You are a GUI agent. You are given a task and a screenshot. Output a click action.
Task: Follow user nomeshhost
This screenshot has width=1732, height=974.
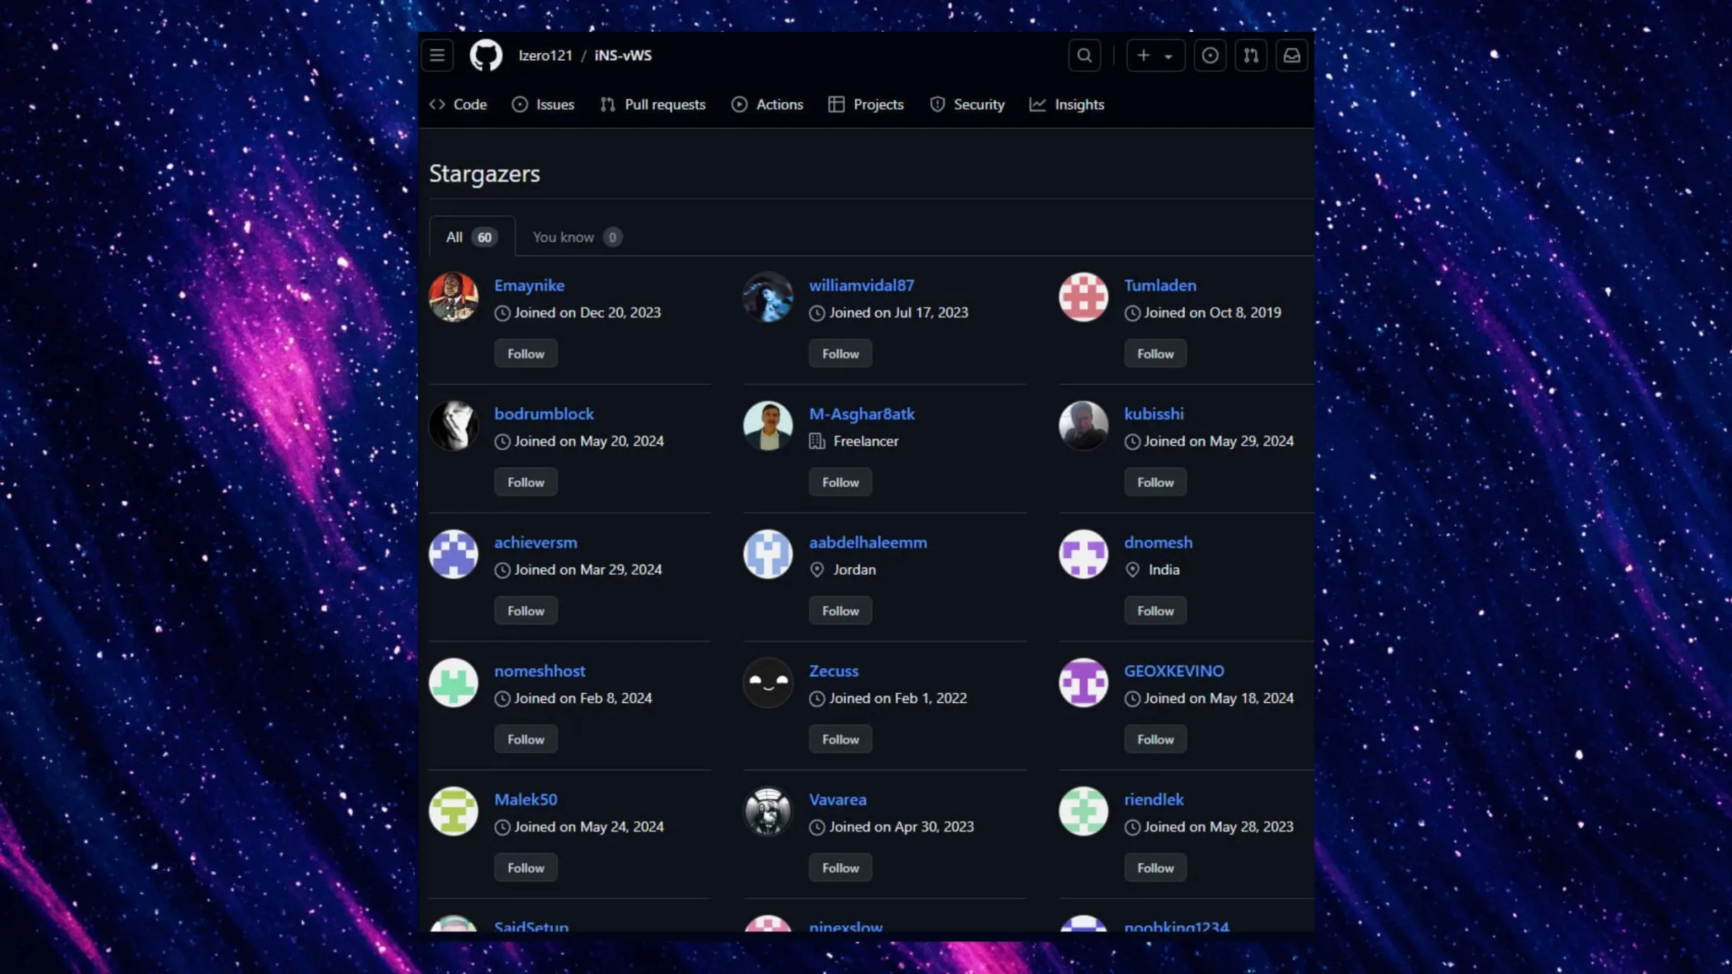coord(526,739)
